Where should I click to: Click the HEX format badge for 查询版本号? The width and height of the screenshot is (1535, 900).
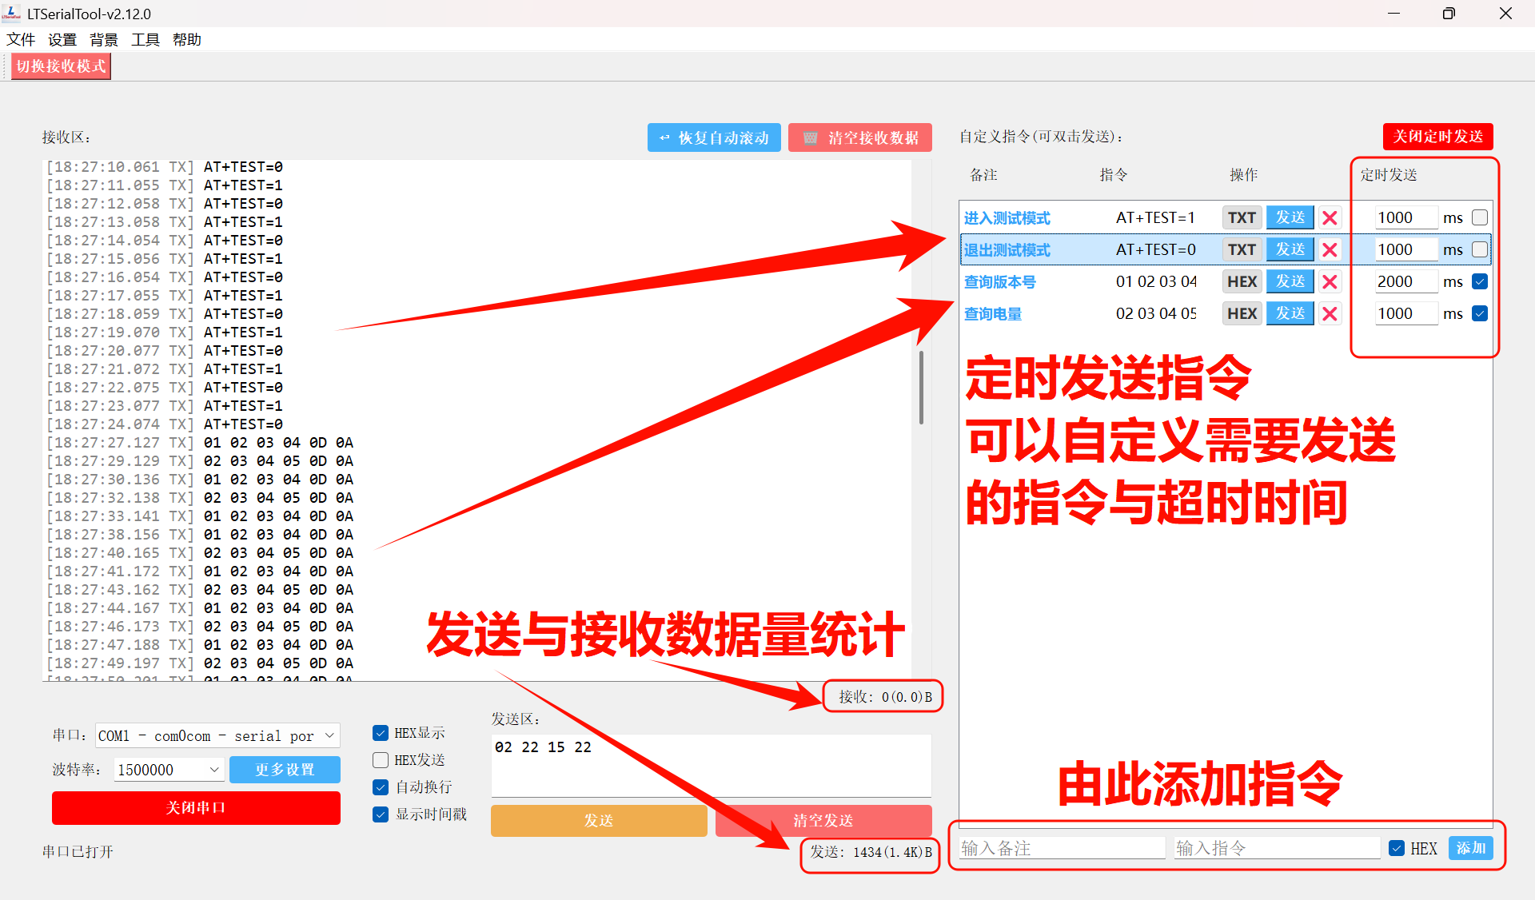pyautogui.click(x=1242, y=281)
